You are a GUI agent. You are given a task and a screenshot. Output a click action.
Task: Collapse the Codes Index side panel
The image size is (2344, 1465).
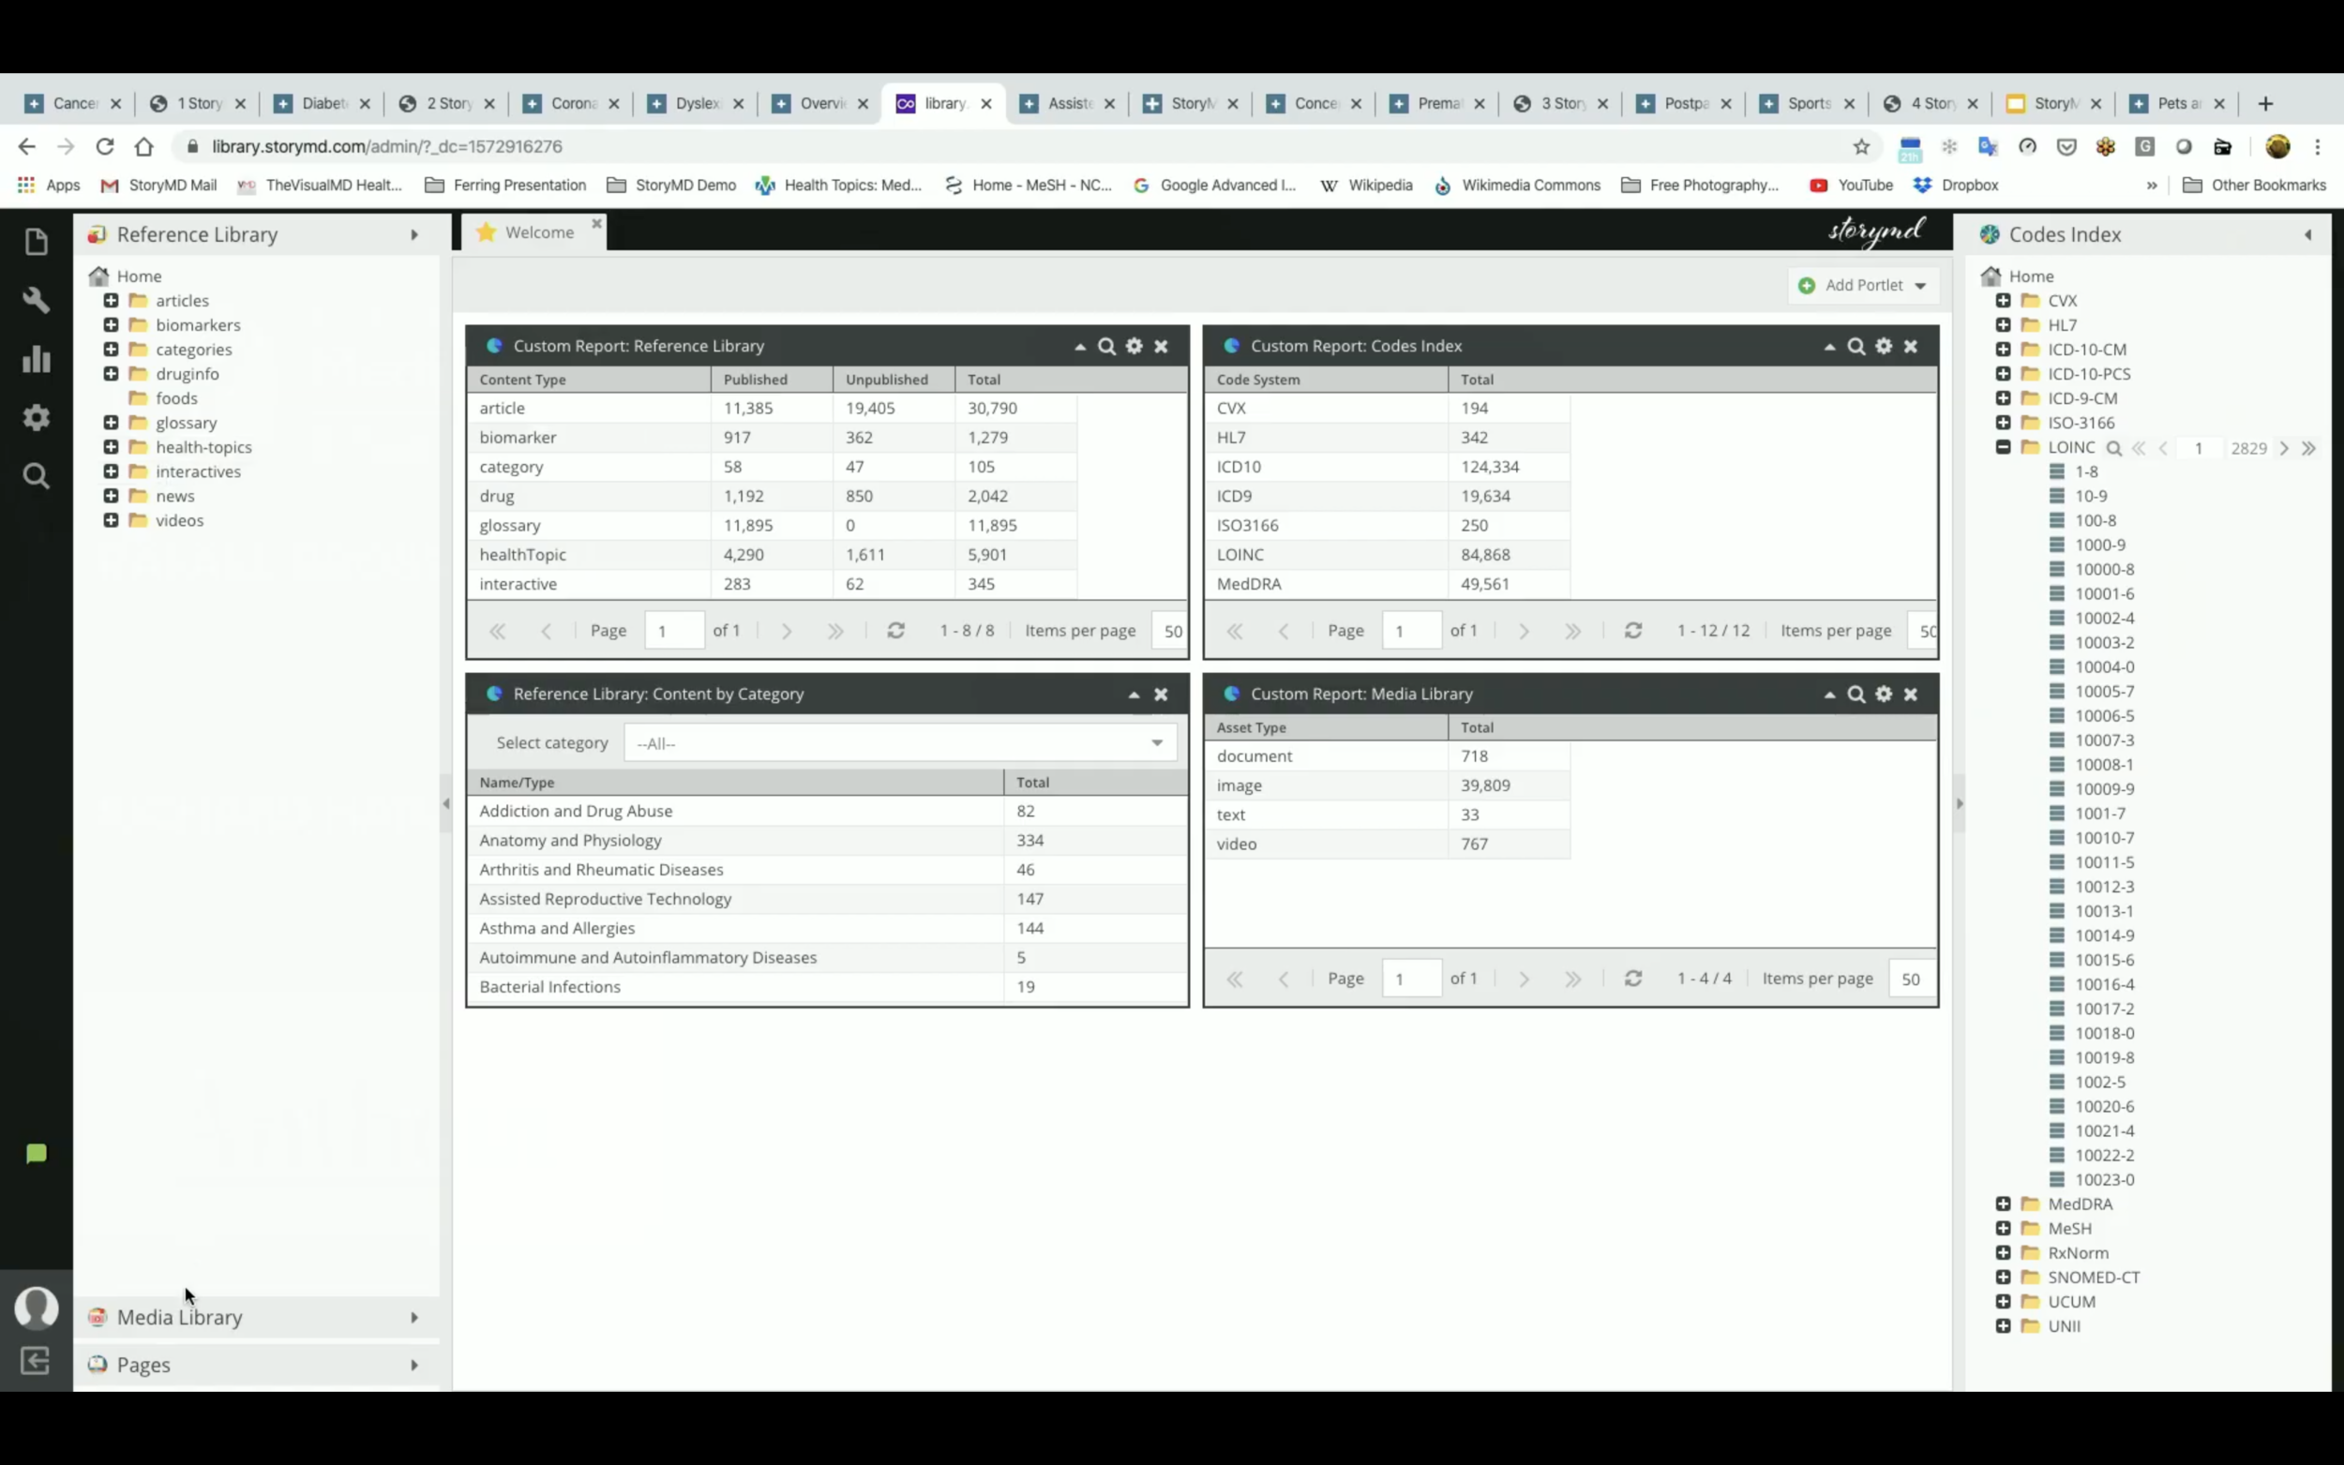click(2307, 234)
